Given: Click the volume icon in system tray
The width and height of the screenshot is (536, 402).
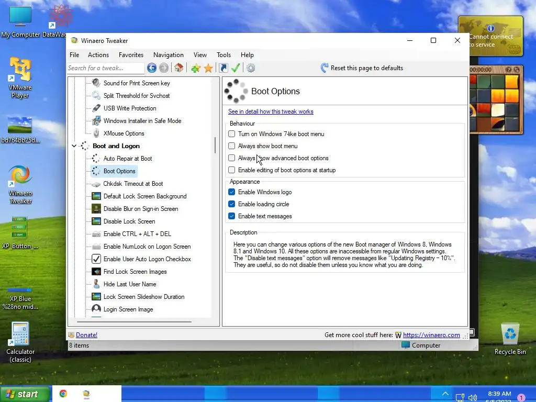Looking at the screenshot, I should (x=473, y=398).
